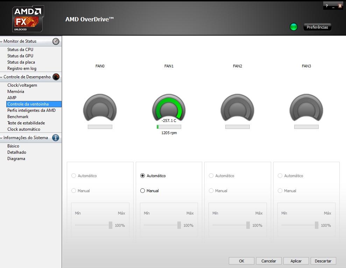Open Perfis inteligentes da AMD
The height and width of the screenshot is (268, 346).
tap(31, 110)
